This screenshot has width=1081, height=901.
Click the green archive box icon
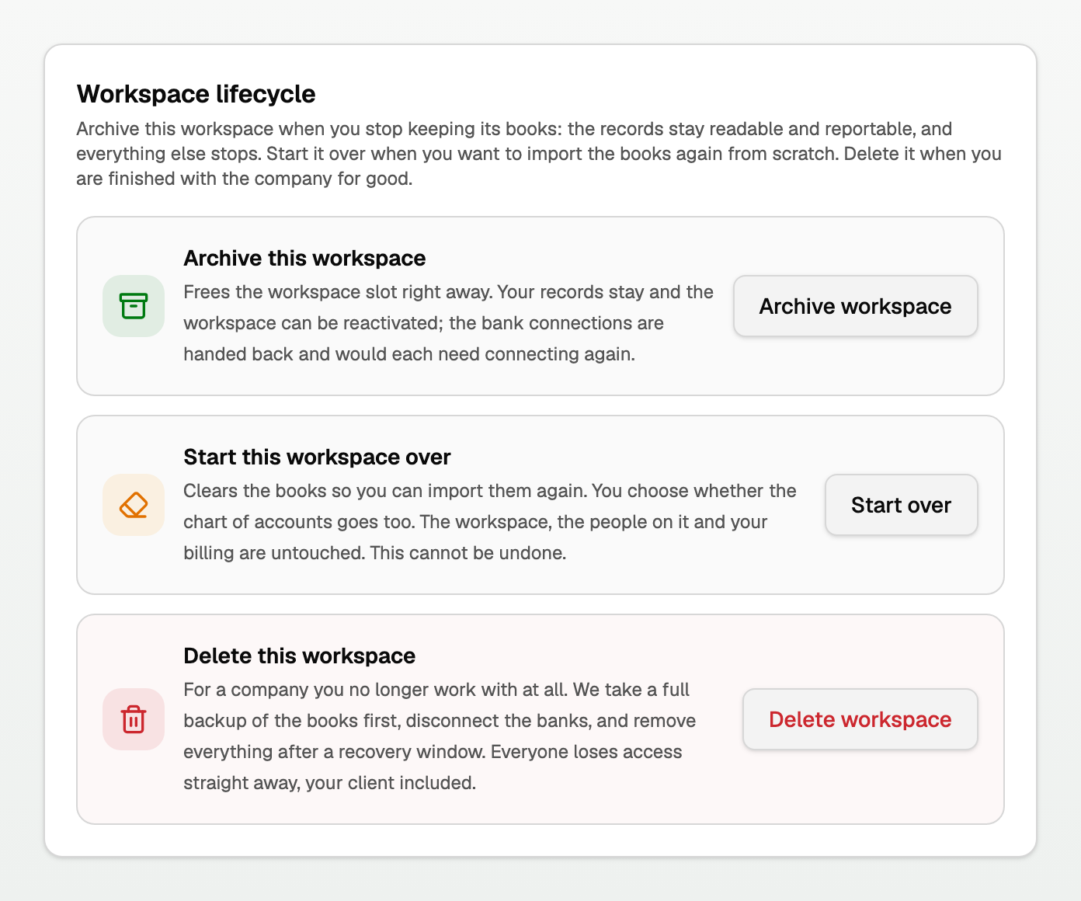pyautogui.click(x=134, y=306)
